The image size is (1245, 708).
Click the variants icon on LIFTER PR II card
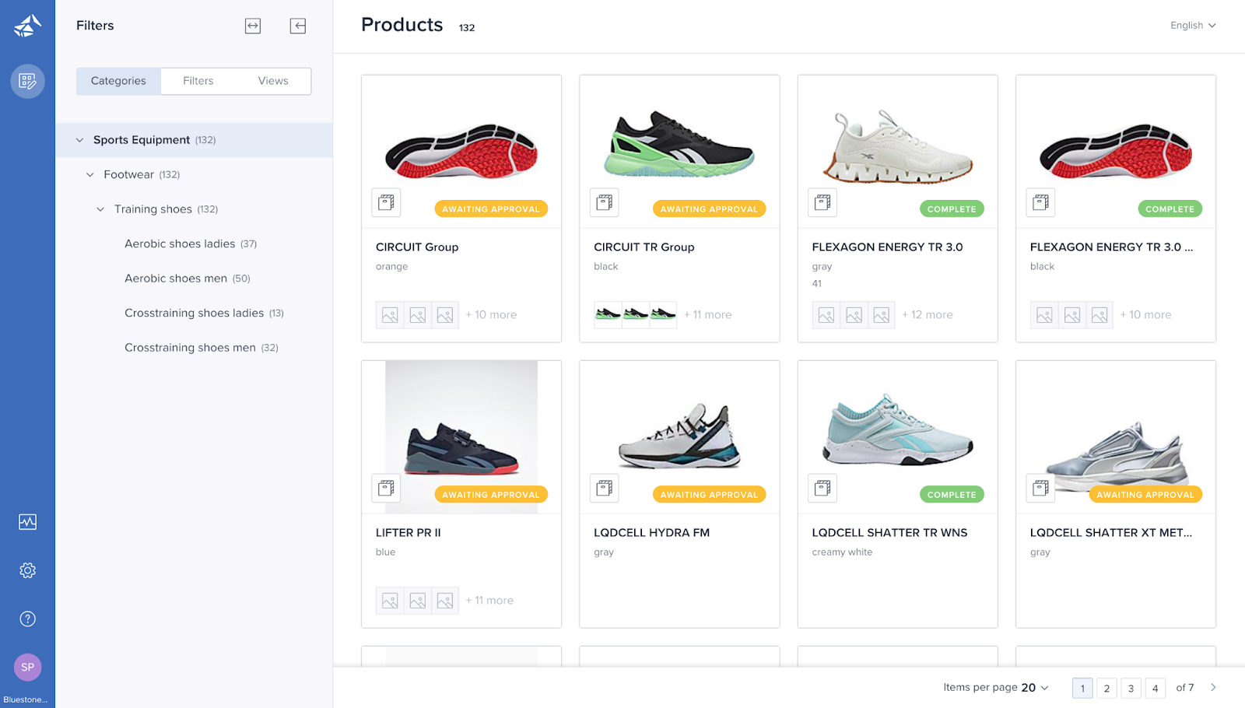[x=386, y=488]
